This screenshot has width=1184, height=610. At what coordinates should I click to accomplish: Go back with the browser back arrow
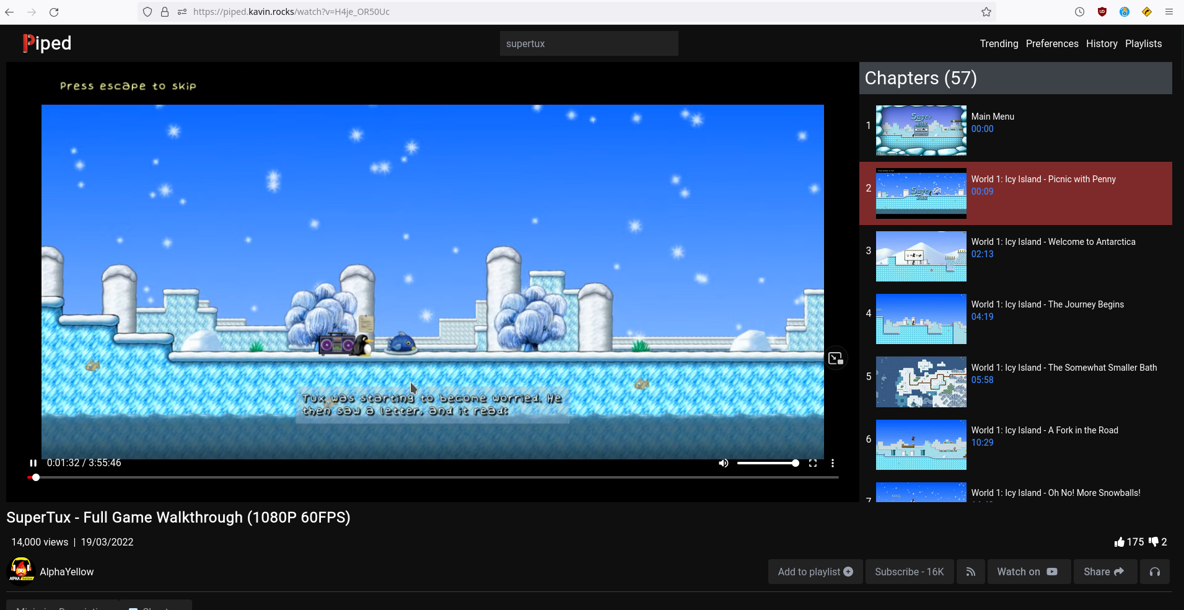pyautogui.click(x=9, y=12)
